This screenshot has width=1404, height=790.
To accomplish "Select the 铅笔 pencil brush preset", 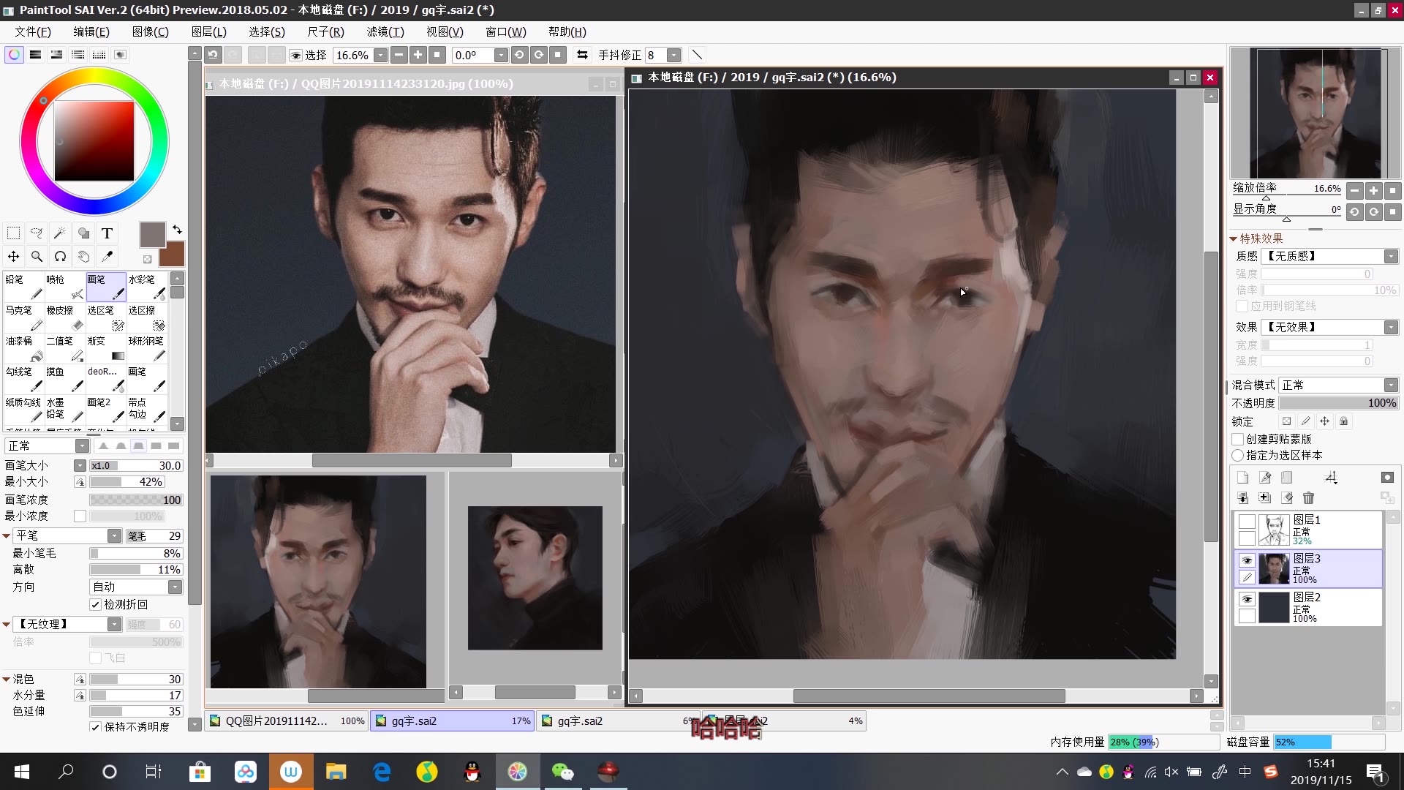I will click(x=24, y=287).
